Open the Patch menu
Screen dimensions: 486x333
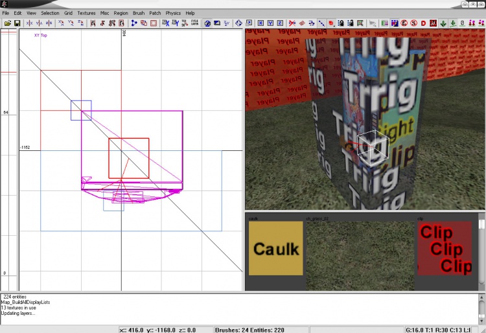(155, 13)
